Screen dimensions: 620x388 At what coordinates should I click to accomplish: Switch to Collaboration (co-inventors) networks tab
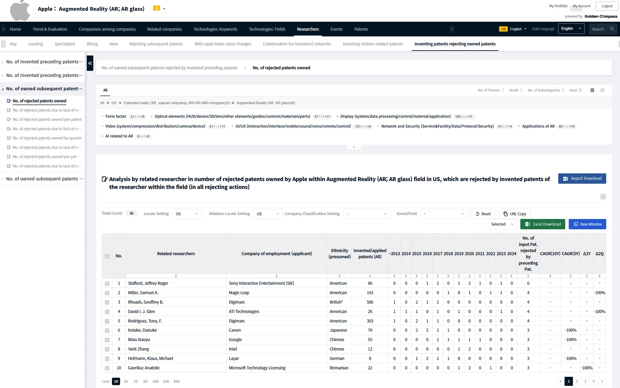click(297, 44)
